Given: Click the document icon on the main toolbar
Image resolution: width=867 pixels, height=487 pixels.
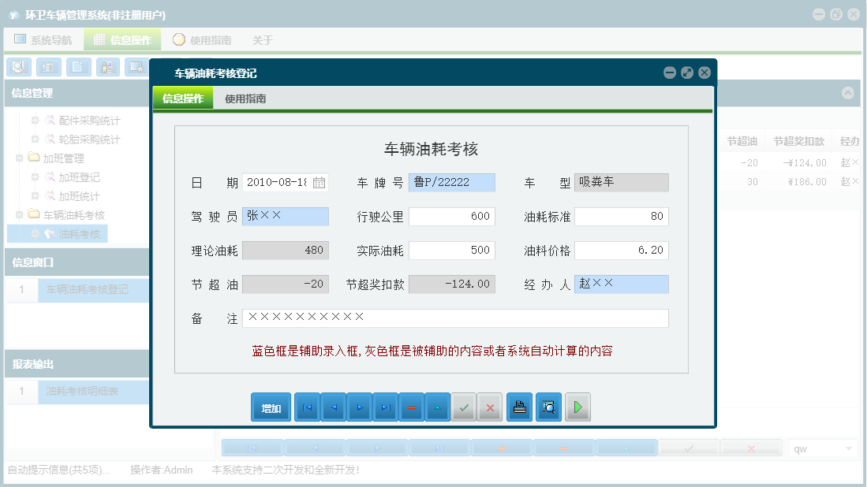Looking at the screenshot, I should pos(78,67).
